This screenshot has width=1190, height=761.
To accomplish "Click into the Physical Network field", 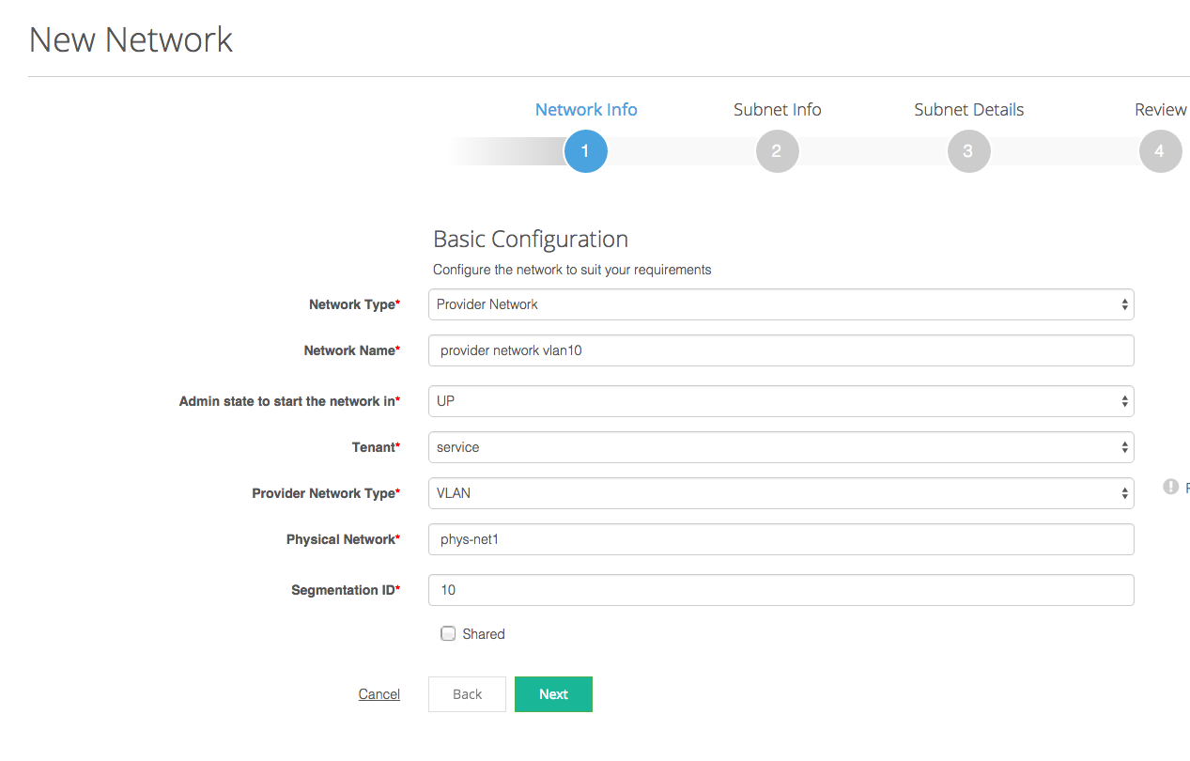I will pos(780,539).
